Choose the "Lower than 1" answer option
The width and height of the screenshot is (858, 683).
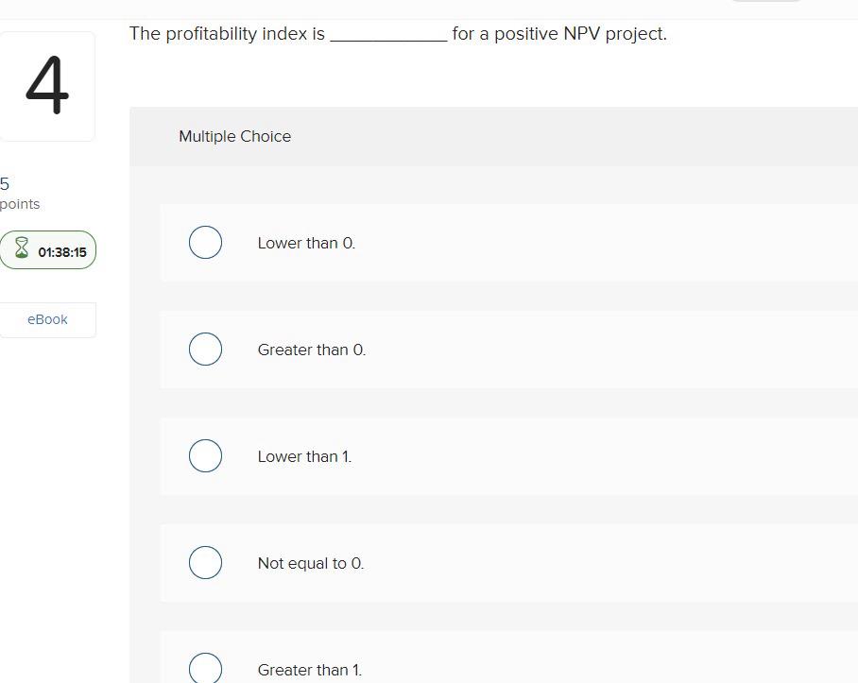point(205,455)
